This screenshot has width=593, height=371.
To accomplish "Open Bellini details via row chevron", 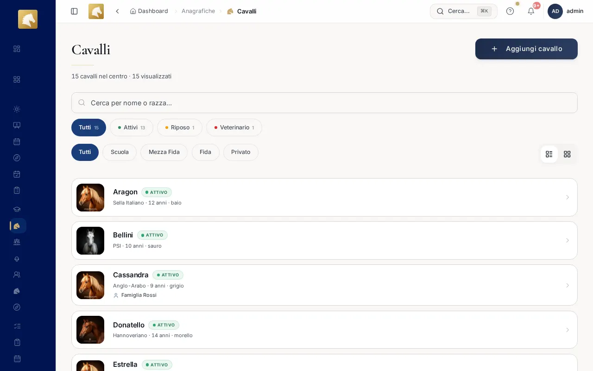I will (568, 240).
